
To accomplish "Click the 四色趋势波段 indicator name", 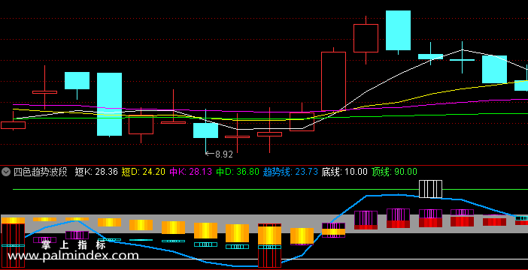I will click(41, 172).
